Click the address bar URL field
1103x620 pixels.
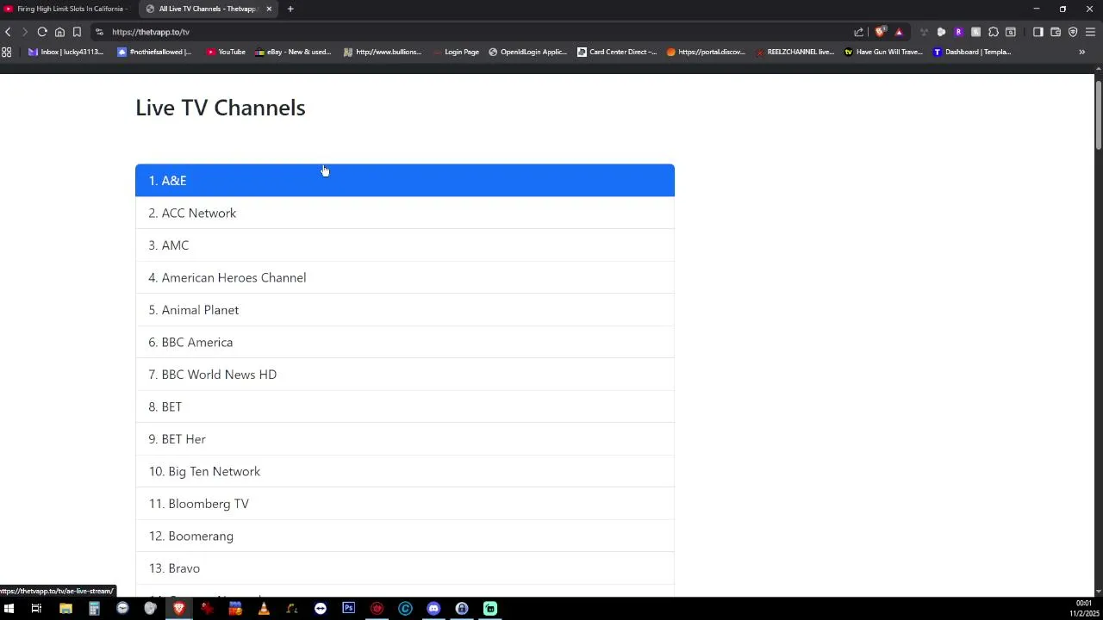pos(478,32)
